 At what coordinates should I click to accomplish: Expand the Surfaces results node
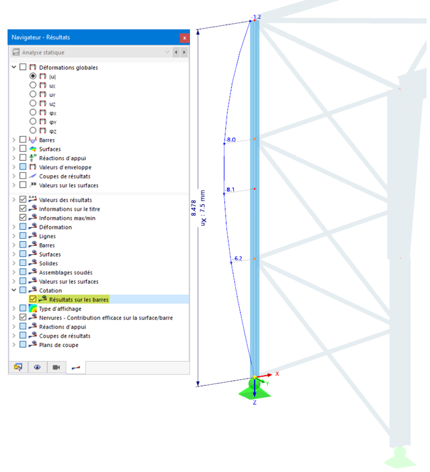(14, 148)
